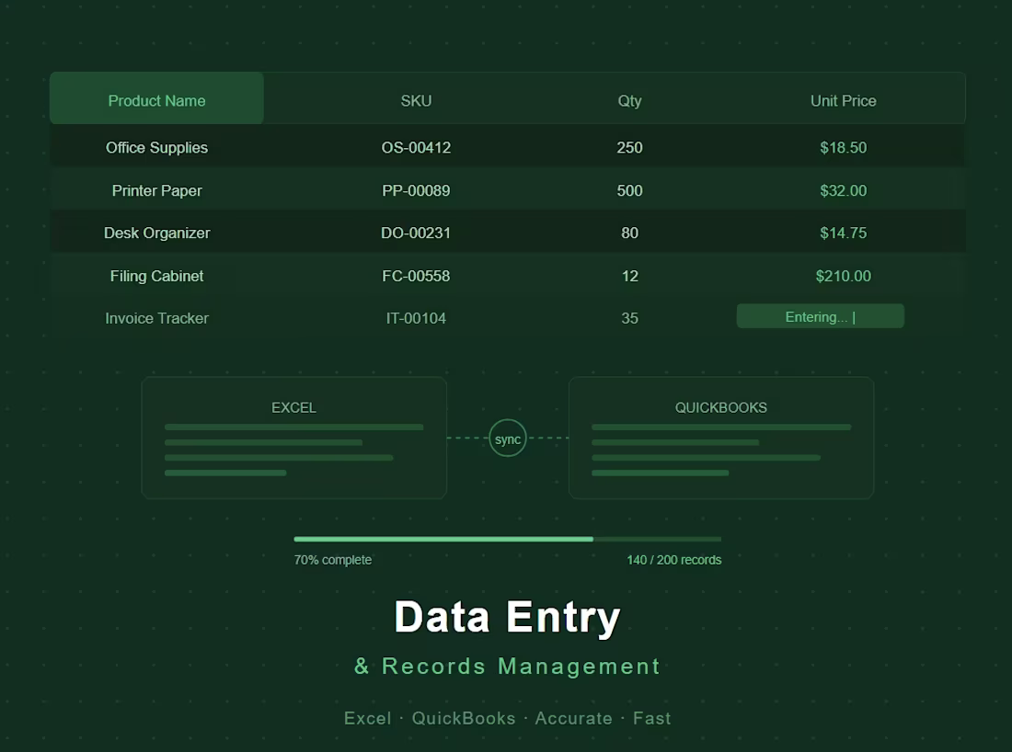
Task: Click the SKU column header
Action: [x=416, y=101]
